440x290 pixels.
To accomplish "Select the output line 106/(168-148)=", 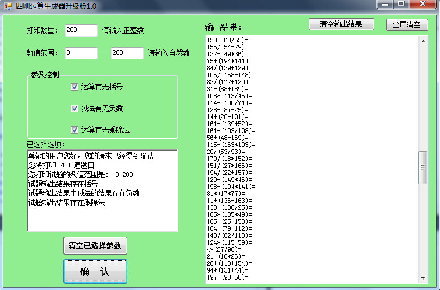I will coord(231,75).
